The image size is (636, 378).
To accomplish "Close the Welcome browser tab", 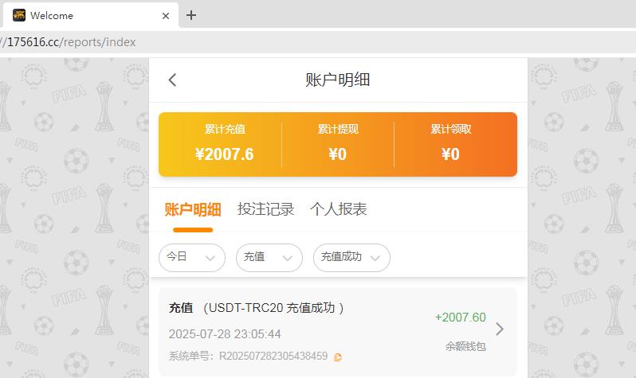I will 166,16.
